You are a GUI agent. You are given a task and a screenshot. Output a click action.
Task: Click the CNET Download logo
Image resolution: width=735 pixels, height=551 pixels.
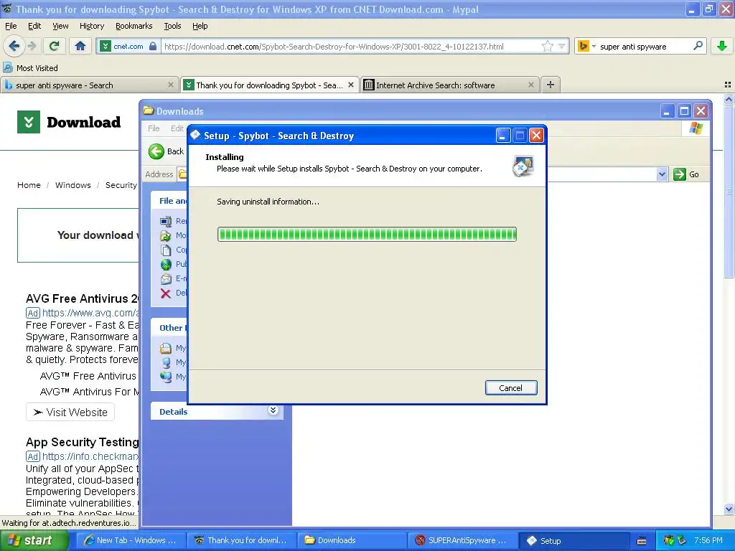(x=69, y=122)
